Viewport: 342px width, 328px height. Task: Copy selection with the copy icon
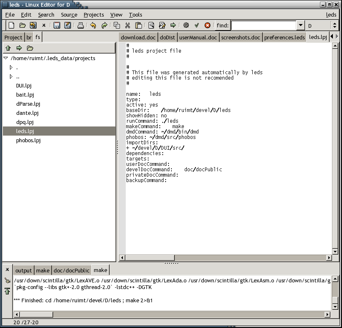[x=117, y=25]
